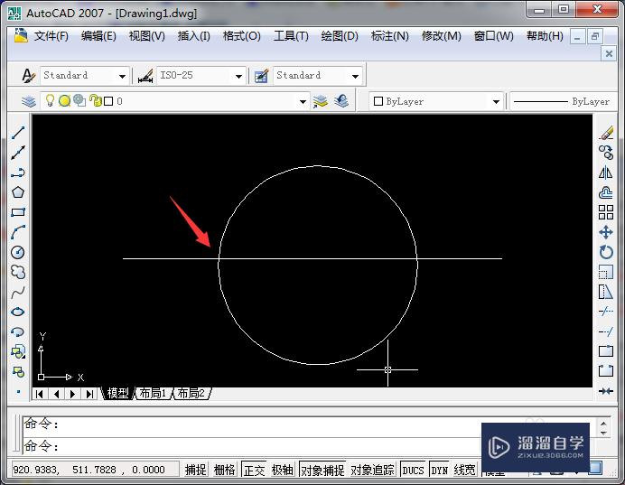The height and width of the screenshot is (485, 625).
Task: Select the Arc tool
Action: (18, 232)
